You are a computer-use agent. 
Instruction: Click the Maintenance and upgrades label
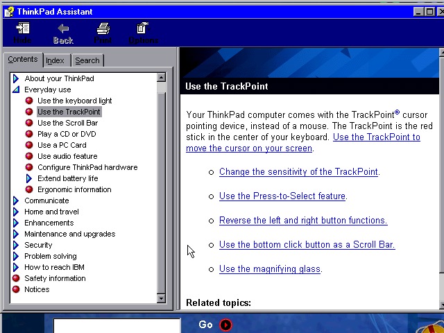coord(70,234)
